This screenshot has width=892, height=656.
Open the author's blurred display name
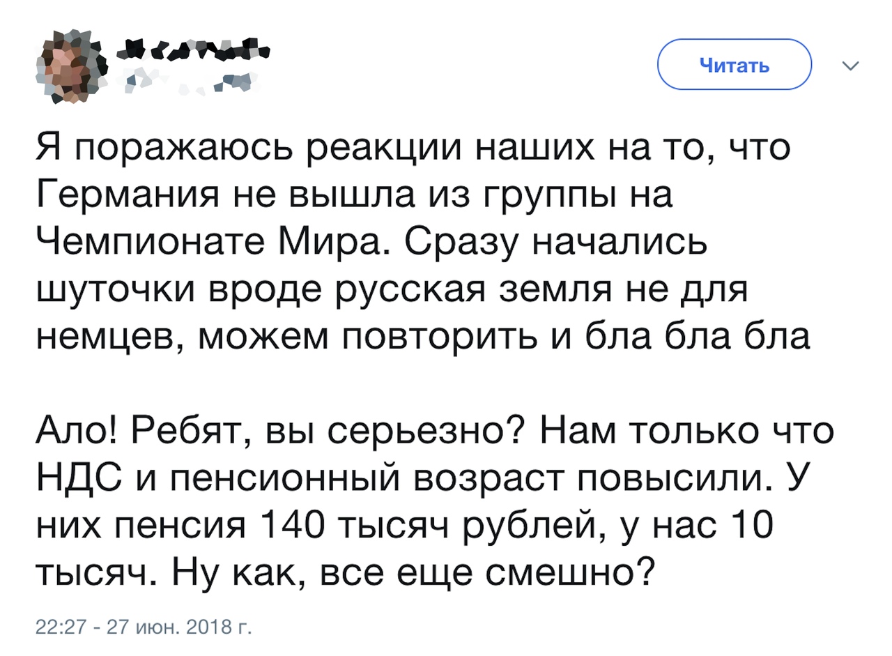(192, 49)
